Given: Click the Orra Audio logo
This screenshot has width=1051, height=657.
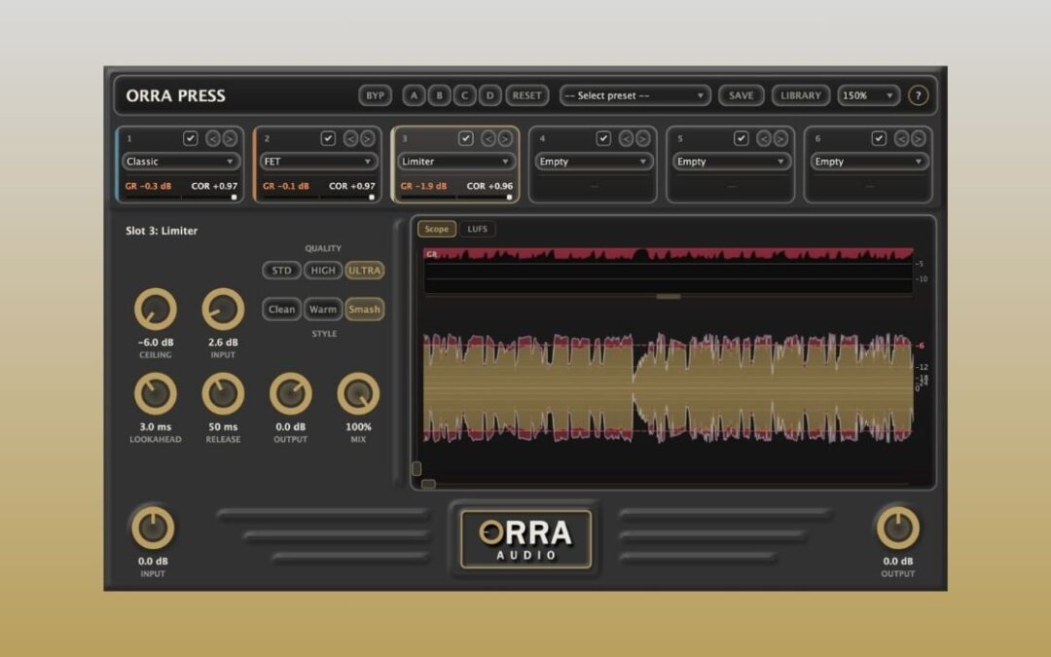Looking at the screenshot, I should point(526,539).
